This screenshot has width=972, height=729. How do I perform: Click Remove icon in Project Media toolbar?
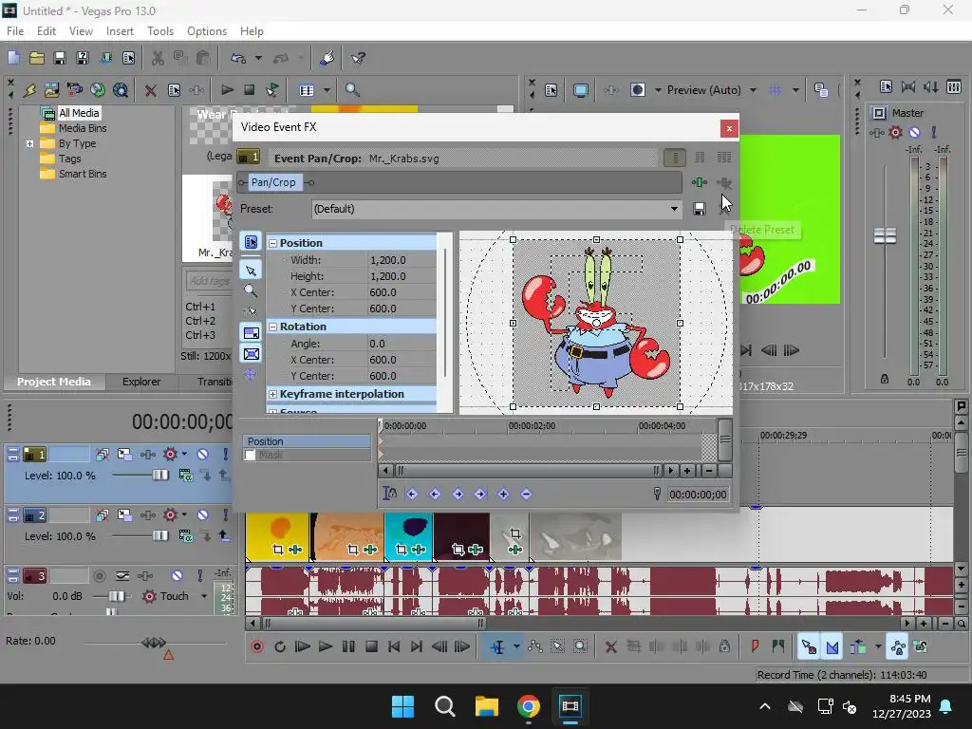click(150, 90)
